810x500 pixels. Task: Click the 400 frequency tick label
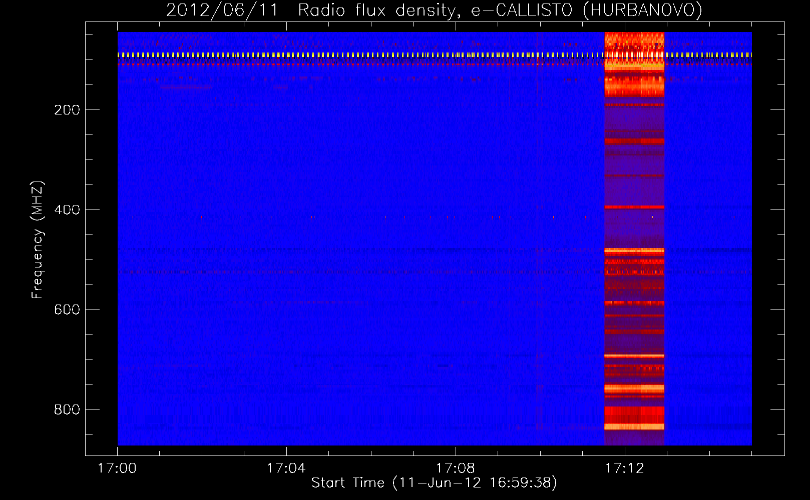coord(67,210)
